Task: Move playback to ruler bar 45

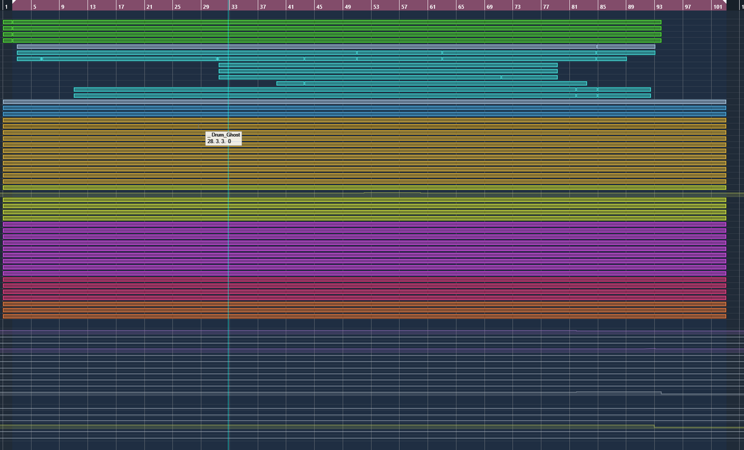Action: click(319, 7)
